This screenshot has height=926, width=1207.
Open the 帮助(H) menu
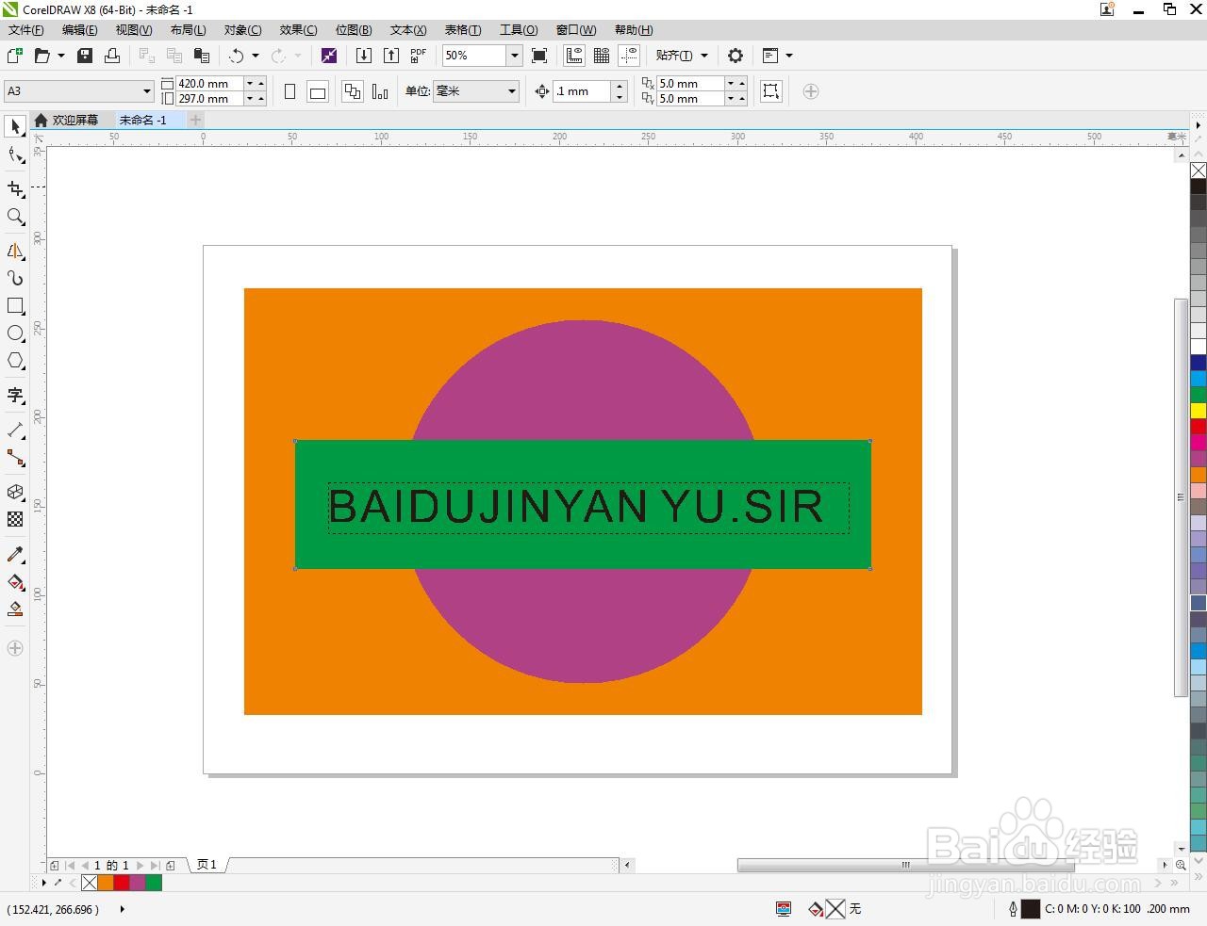click(x=634, y=30)
